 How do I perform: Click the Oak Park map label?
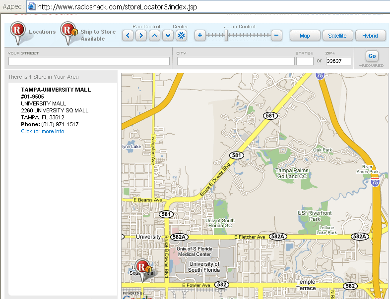323,150
